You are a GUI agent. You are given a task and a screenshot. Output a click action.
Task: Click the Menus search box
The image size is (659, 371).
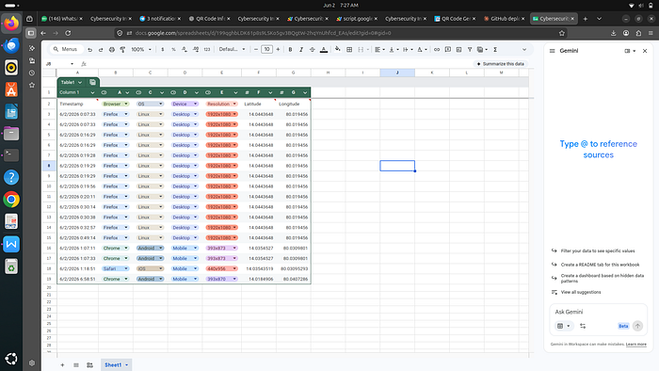click(66, 50)
